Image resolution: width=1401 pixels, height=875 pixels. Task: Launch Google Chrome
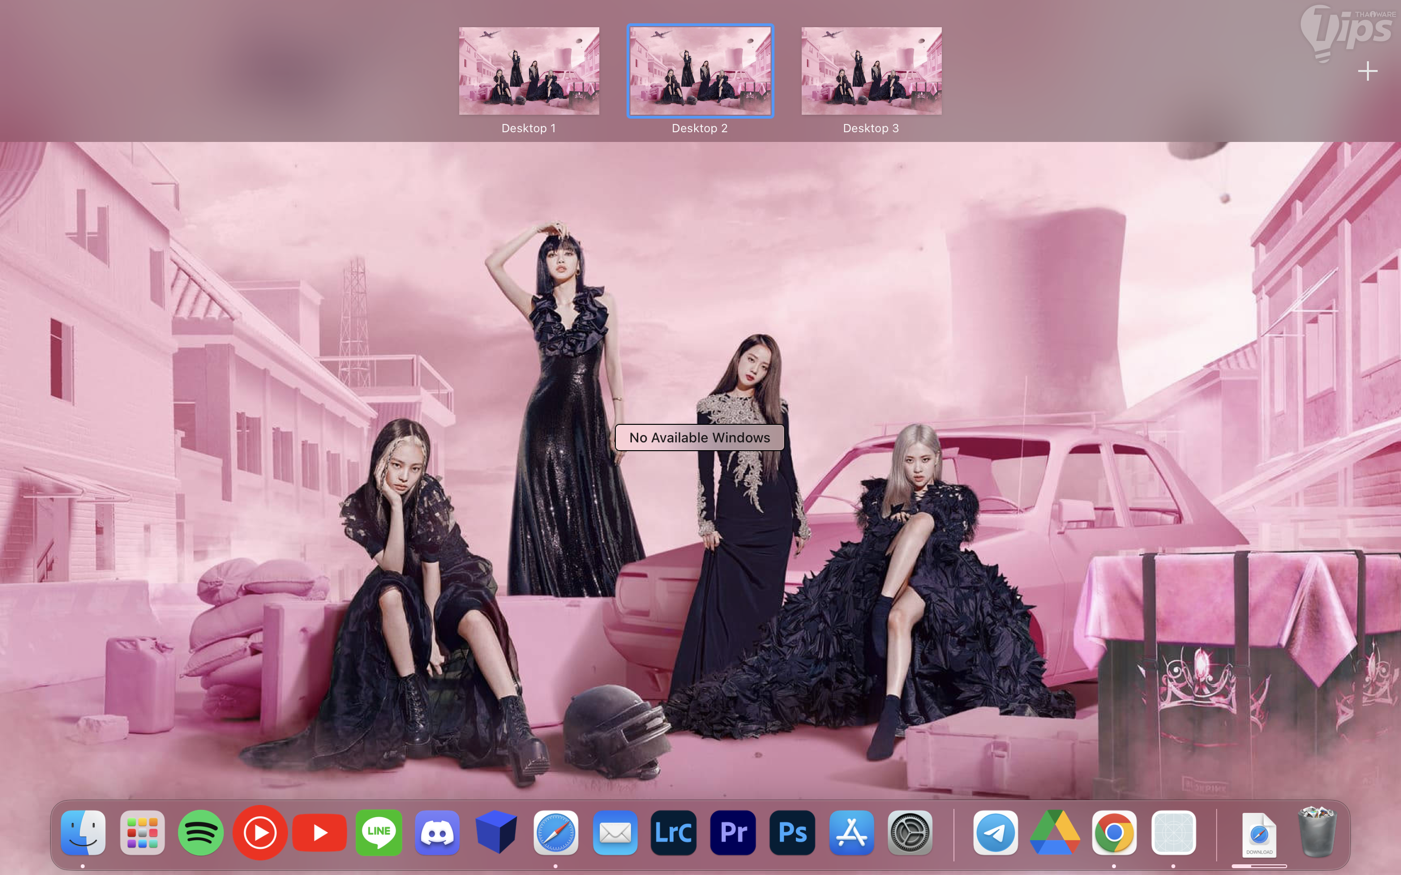[1114, 832]
